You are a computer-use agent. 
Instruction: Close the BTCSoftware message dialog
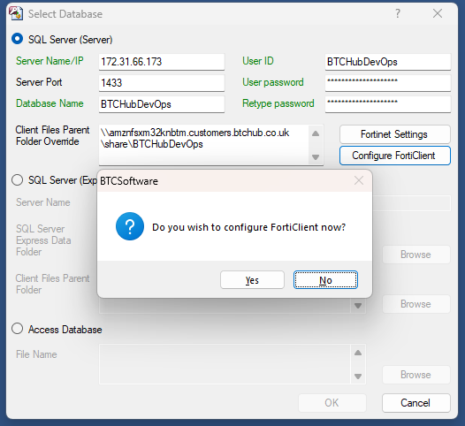359,180
